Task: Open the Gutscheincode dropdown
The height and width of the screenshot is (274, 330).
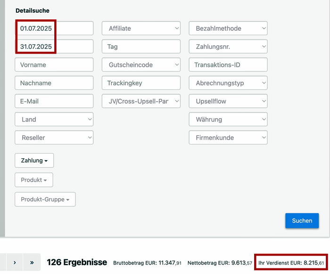Action: click(x=141, y=64)
